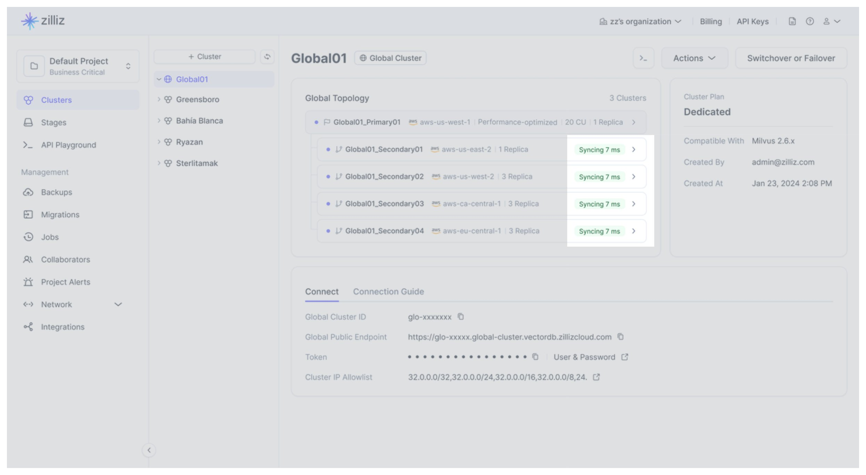Viewport: 866px width, 475px height.
Task: Open the documentation page icon in header
Action: 792,21
